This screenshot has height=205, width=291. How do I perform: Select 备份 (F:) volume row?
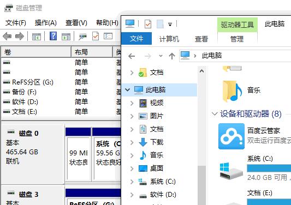[24, 92]
